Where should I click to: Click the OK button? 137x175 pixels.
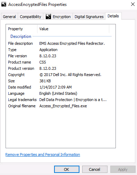(x=67, y=169)
